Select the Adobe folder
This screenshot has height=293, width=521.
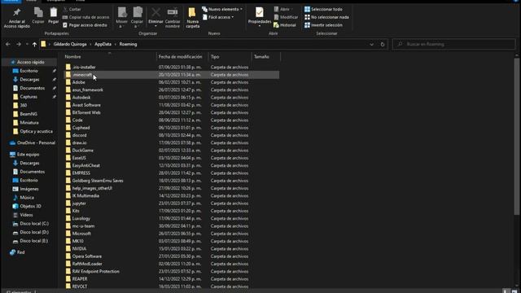tap(171, 82)
